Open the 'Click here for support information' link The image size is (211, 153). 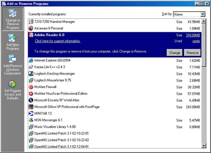tap(58, 41)
